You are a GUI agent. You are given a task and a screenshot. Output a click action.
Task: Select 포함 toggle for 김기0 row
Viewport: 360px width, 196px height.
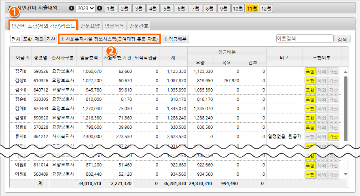tap(309, 71)
